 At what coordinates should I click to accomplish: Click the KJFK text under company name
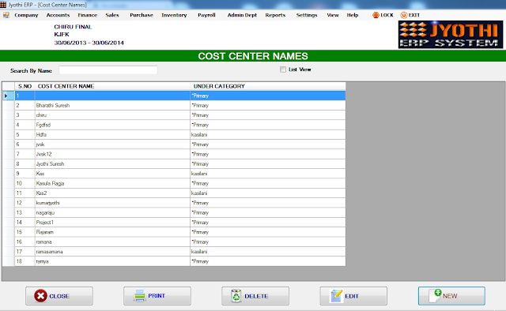[x=62, y=35]
